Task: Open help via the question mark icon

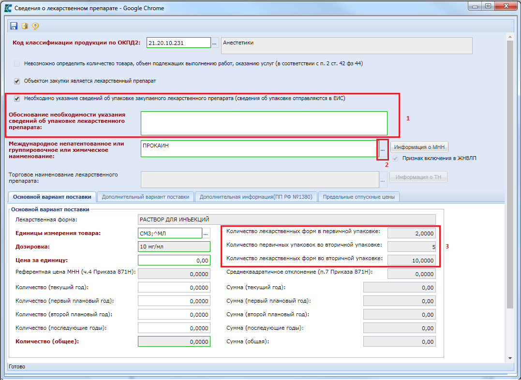Action: pyautogui.click(x=35, y=26)
